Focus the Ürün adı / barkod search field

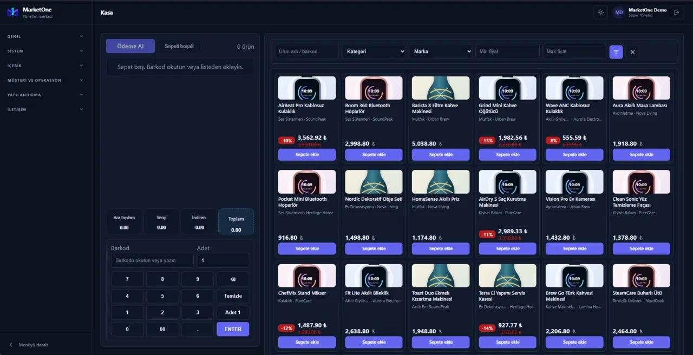306,51
